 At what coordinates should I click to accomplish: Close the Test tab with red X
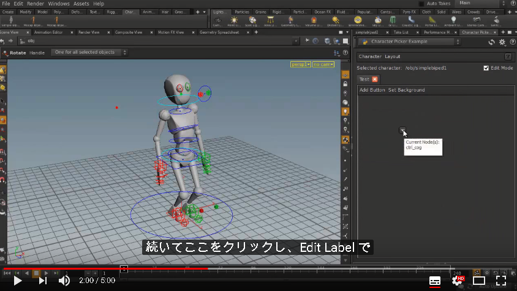click(375, 79)
